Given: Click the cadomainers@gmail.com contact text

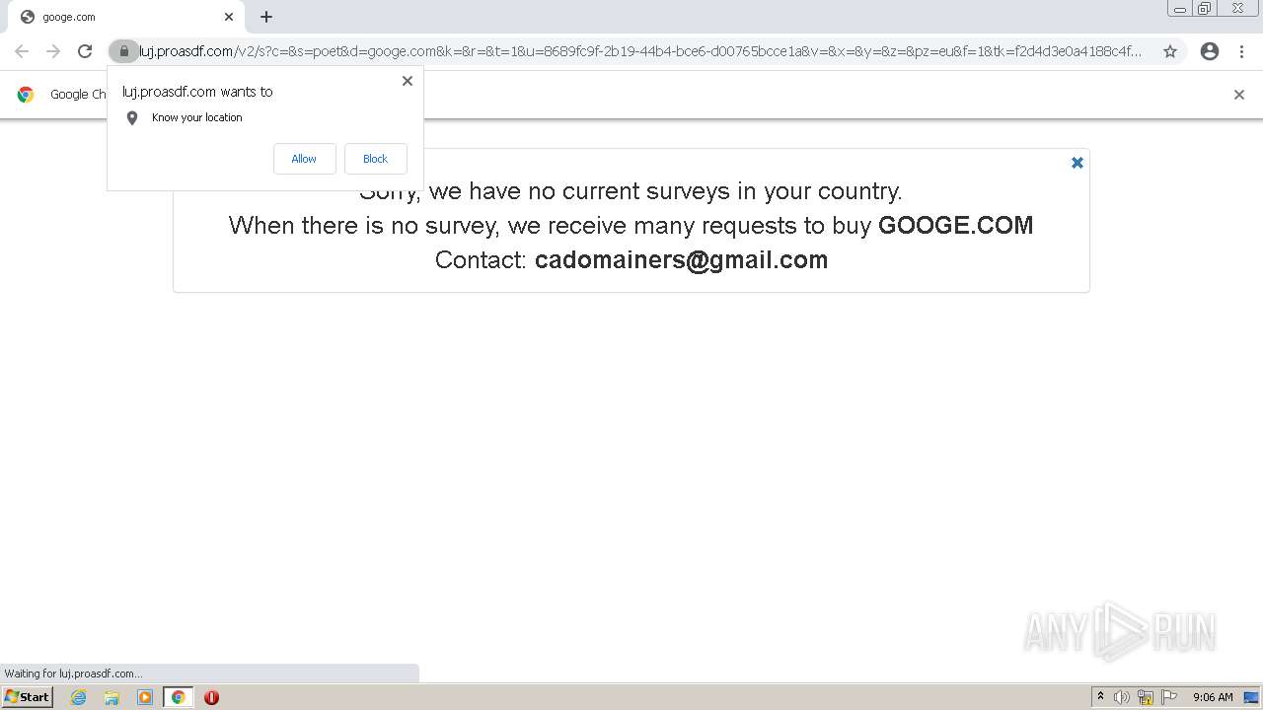Looking at the screenshot, I should coord(681,259).
